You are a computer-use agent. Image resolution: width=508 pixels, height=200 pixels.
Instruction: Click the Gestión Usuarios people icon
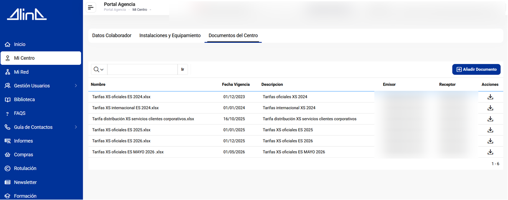point(8,86)
